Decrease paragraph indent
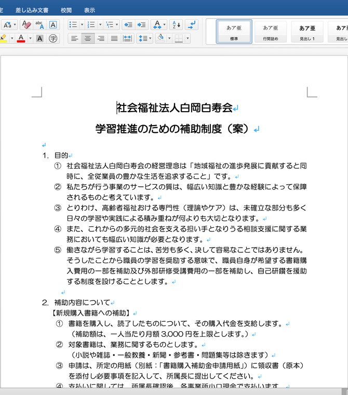 (x=128, y=25)
